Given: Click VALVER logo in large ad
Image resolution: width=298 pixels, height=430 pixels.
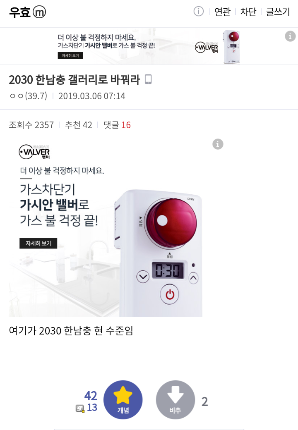Looking at the screenshot, I should coord(34,152).
